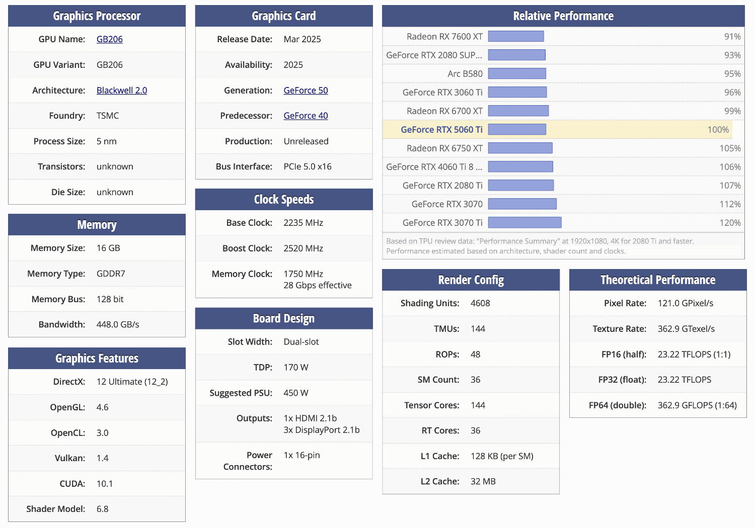755x528 pixels.
Task: Click the DirectX value 12 Ultimate (12_2)
Action: [132, 382]
